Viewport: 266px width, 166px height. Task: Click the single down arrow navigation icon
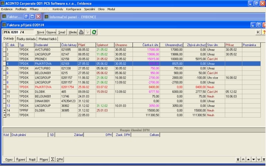[253, 159]
